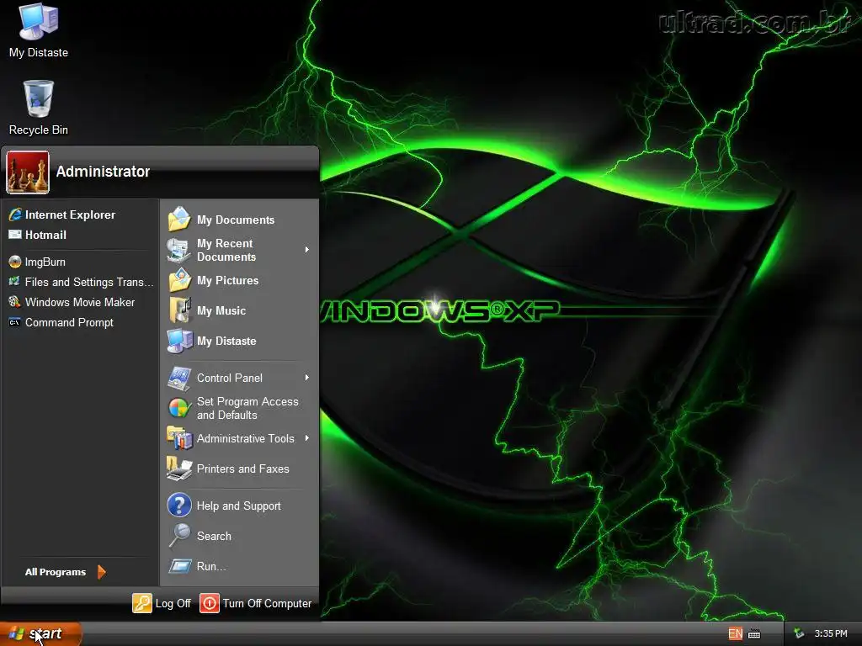Click the Administrator chess avatar picture
This screenshot has height=646, width=862.
[x=28, y=172]
